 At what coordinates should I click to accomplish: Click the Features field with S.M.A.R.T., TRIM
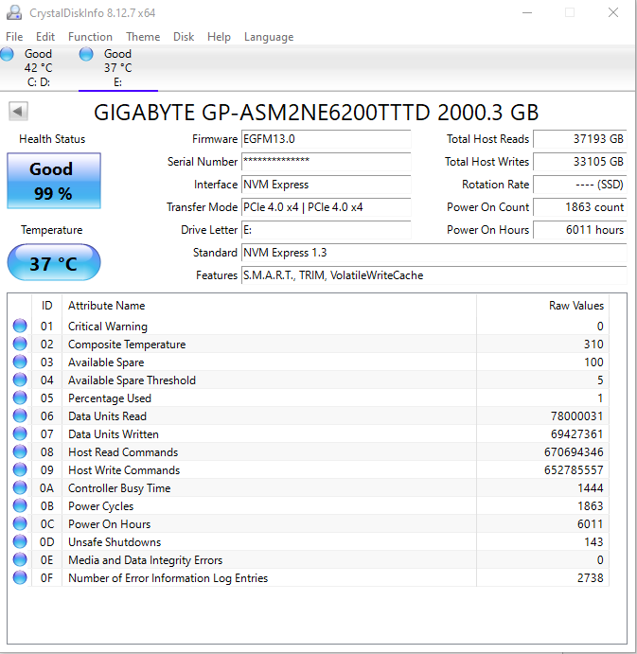pyautogui.click(x=434, y=275)
